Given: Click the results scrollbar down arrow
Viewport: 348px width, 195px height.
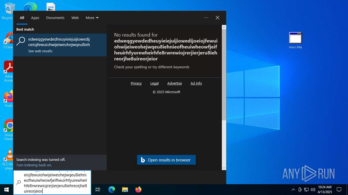Looking at the screenshot, I should click(x=224, y=168).
